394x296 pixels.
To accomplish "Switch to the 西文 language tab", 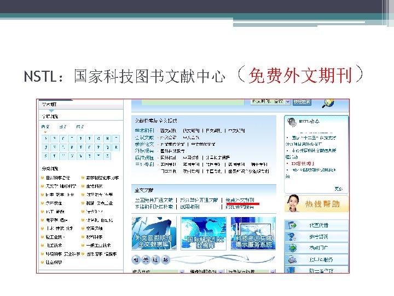I will click(45, 127).
